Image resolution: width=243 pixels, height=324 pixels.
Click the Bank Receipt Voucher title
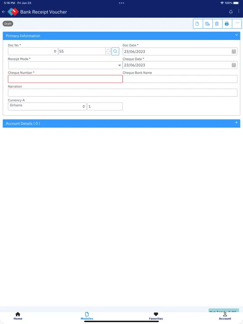(43, 12)
